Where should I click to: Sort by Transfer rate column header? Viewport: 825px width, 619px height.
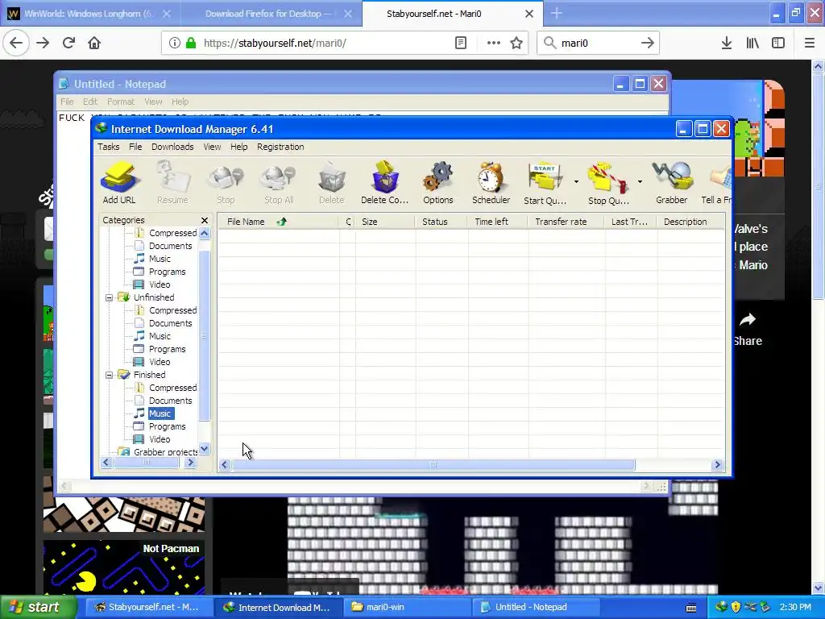pyautogui.click(x=566, y=222)
